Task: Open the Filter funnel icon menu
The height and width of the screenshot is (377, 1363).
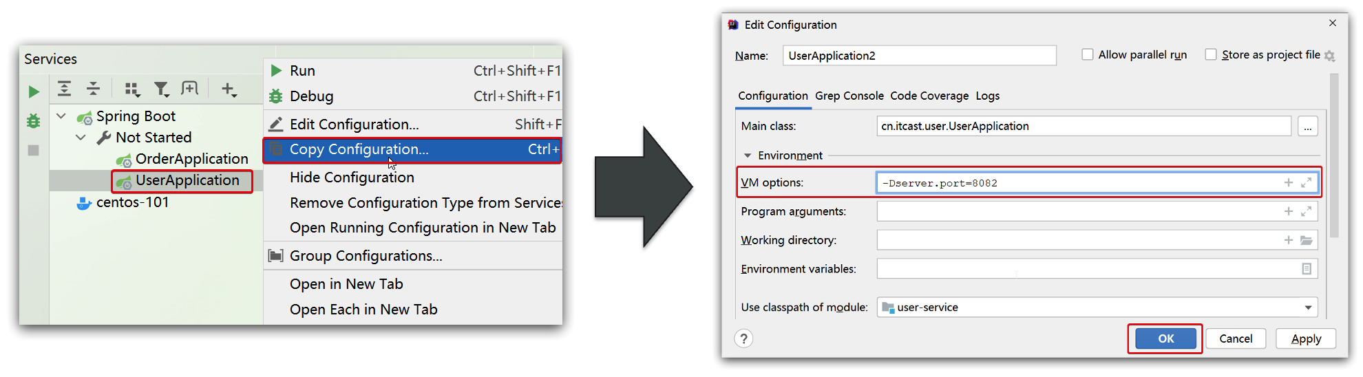Action: coord(161,89)
